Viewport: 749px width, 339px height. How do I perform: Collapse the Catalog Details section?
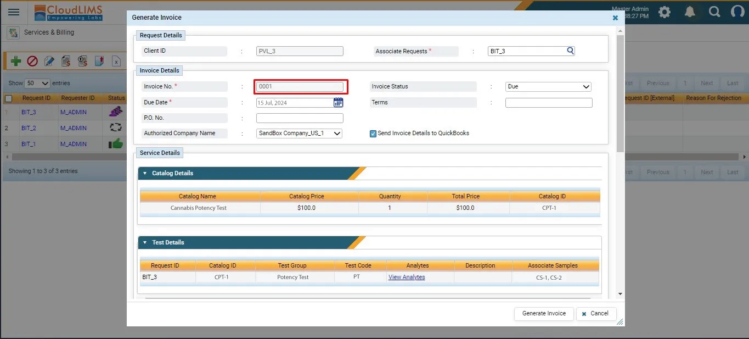[145, 174]
